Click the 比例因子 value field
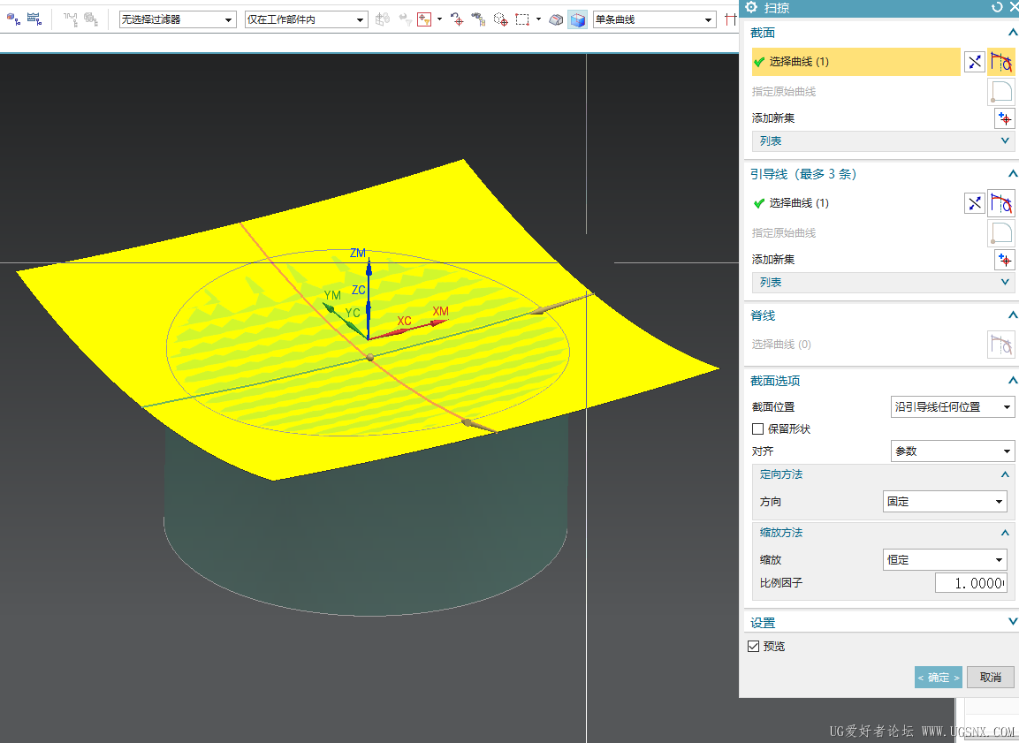This screenshot has width=1019, height=743. click(971, 583)
